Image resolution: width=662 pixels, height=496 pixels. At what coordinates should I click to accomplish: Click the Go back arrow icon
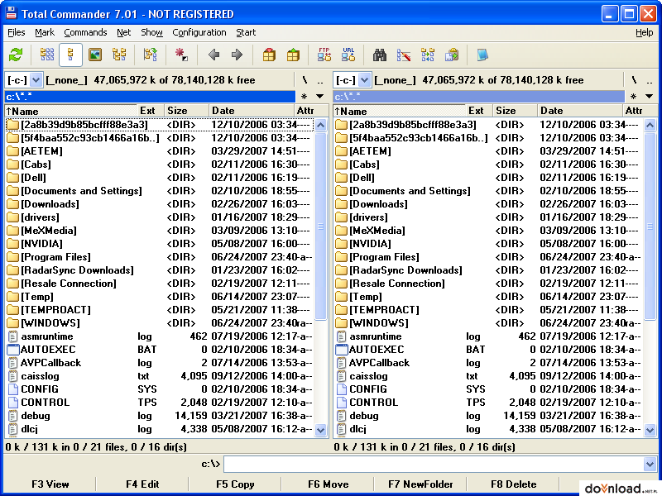pyautogui.click(x=213, y=55)
